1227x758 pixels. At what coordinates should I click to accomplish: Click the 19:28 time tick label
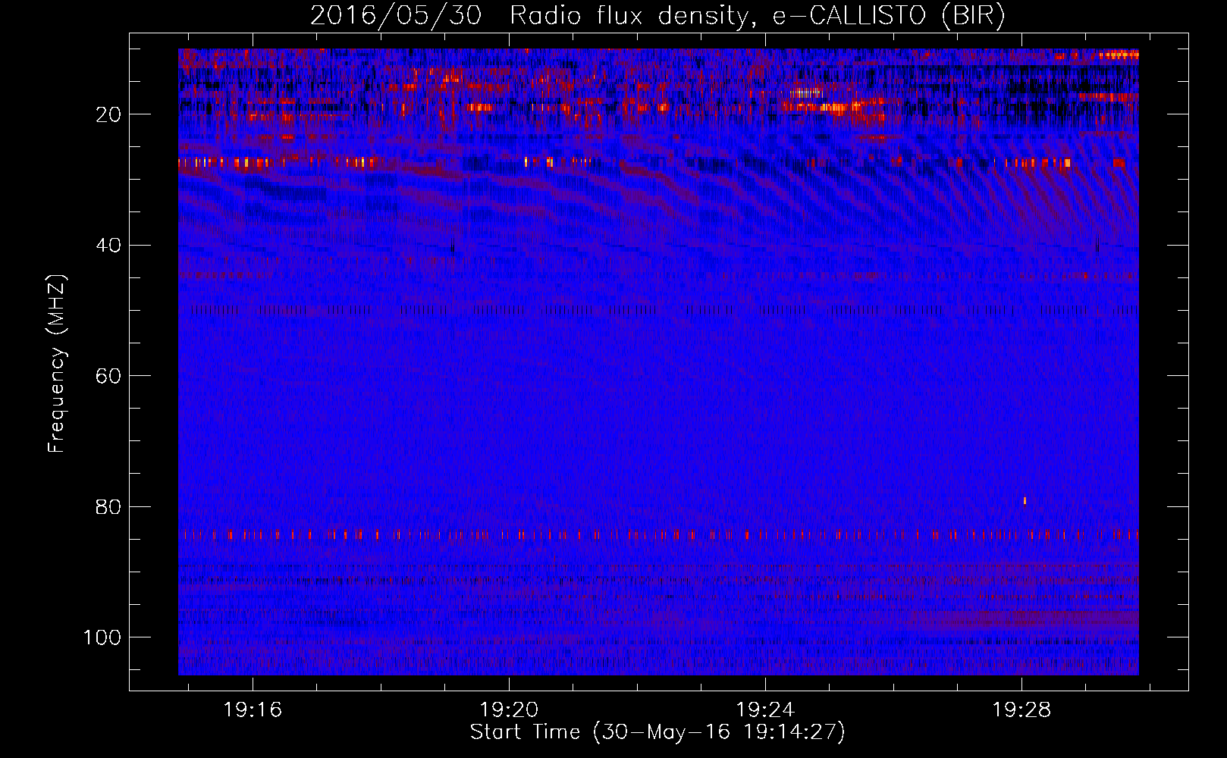tap(1021, 709)
